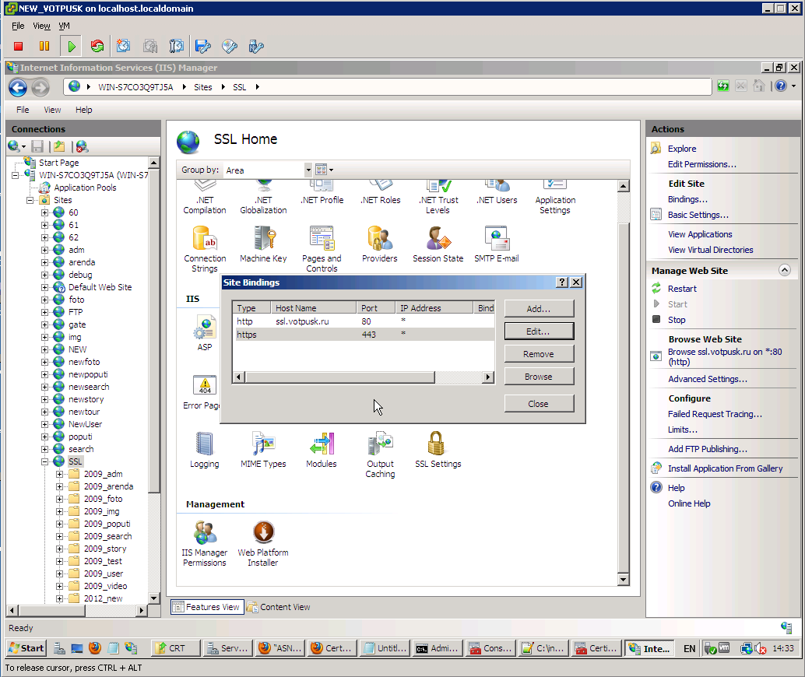Open the ASP feature icon
This screenshot has width=805, height=677.
point(205,332)
